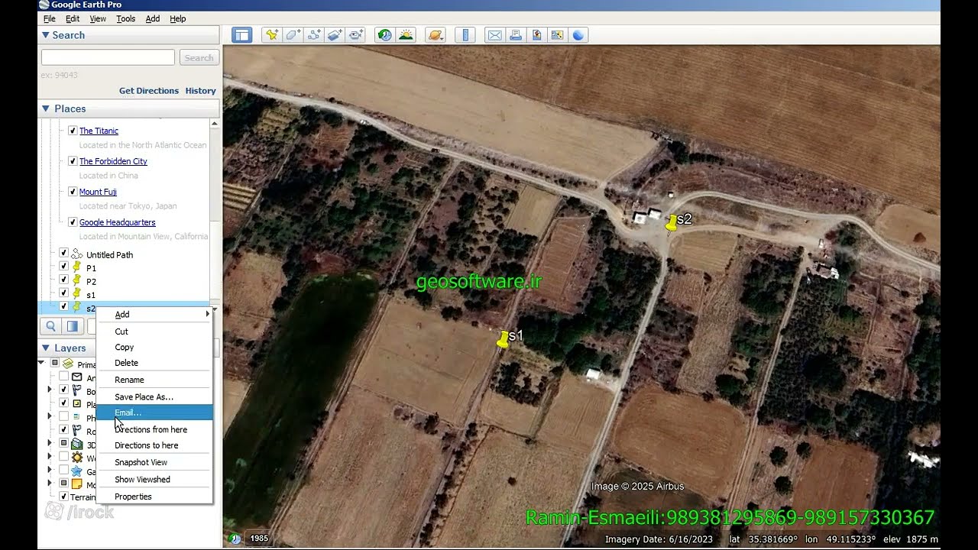This screenshot has height=550, width=978.
Task: Toggle the s1 placemark checkbox
Action: coord(64,293)
